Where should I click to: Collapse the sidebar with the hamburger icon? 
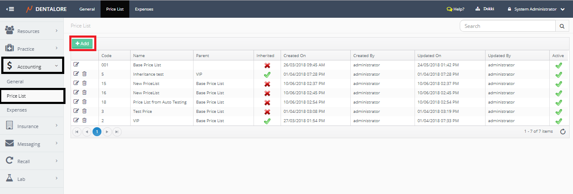[10, 9]
